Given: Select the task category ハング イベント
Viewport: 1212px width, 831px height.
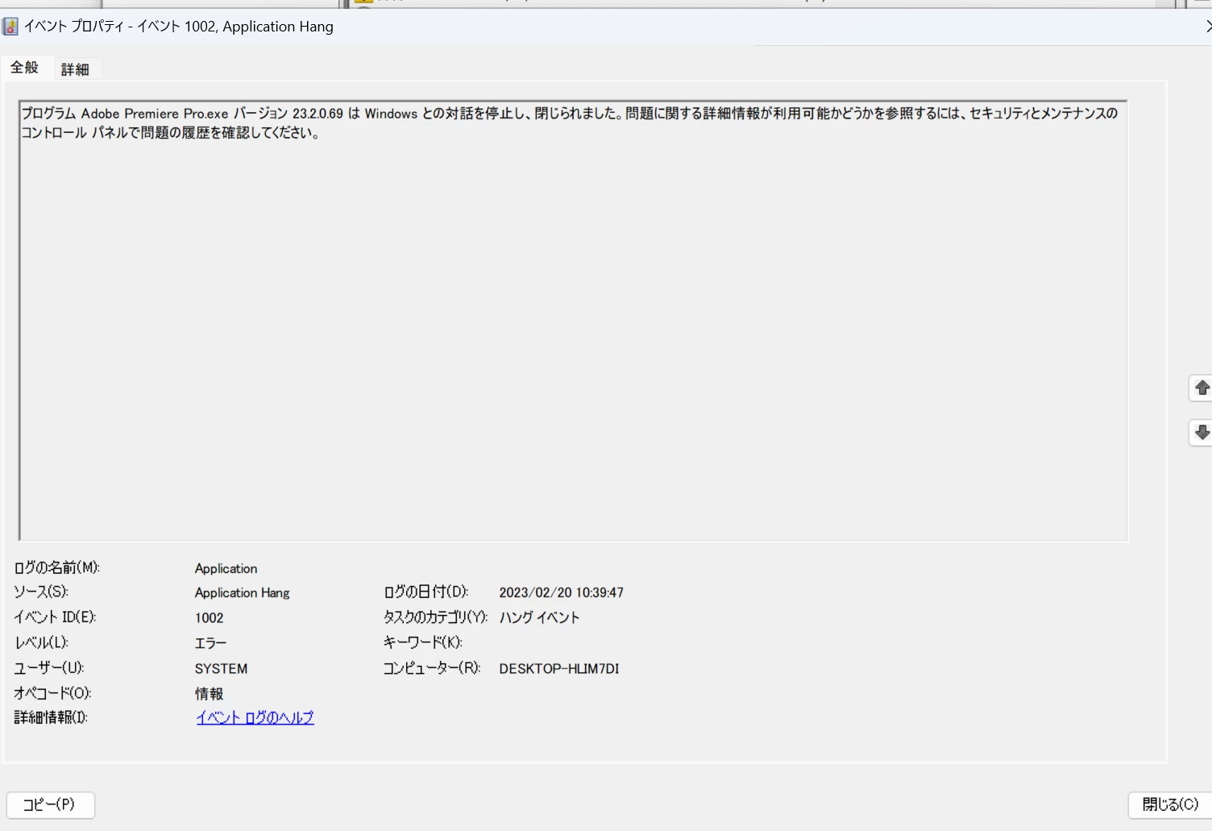Looking at the screenshot, I should pos(539,617).
